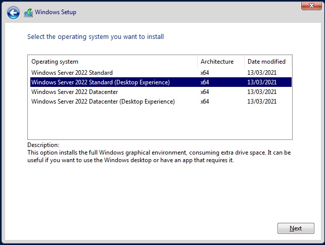This screenshot has width=325, height=245.
Task: Pick Windows Server 2022 Datacenter (Desktop Experience)
Action: [103, 102]
